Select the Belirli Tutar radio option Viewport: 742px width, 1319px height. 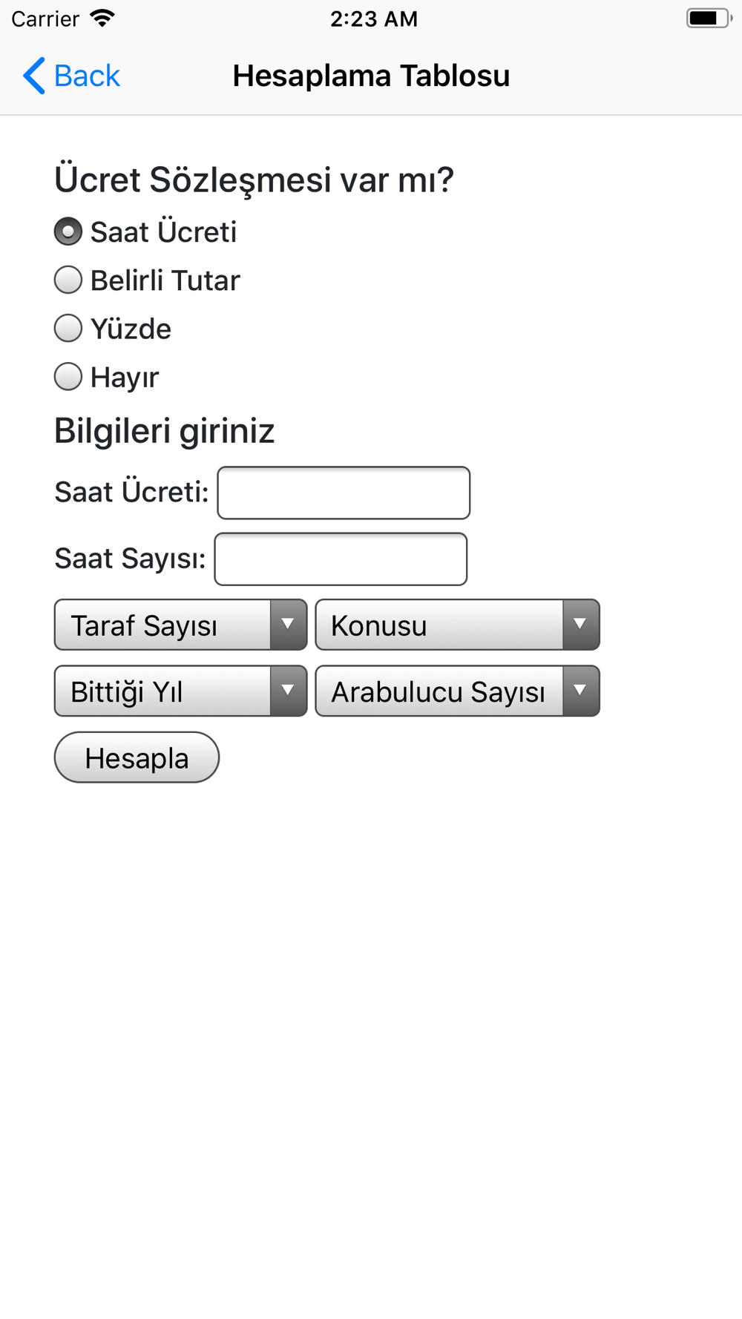click(68, 280)
